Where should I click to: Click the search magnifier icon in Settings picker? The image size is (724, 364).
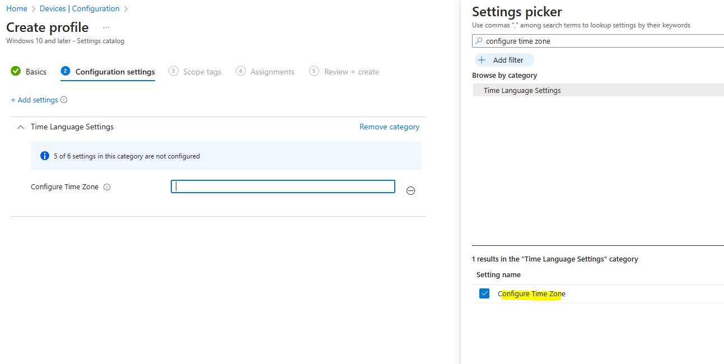point(479,41)
